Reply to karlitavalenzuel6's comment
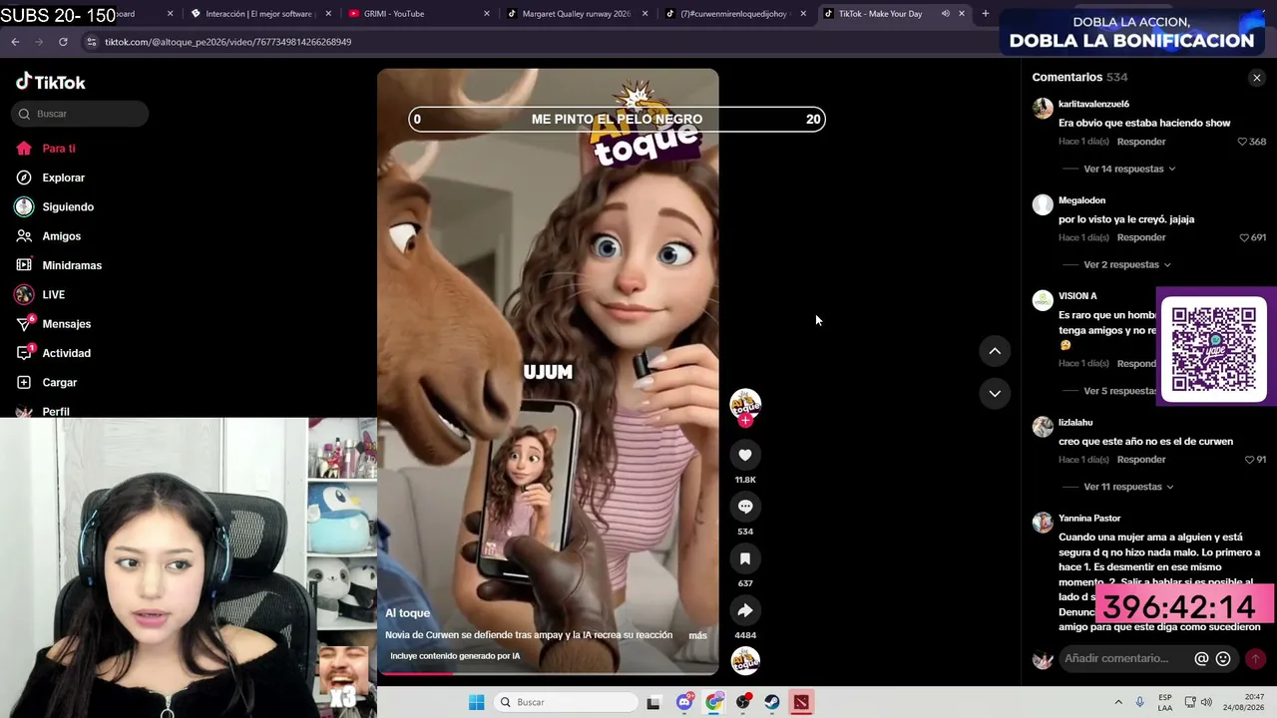This screenshot has width=1277, height=718. [1141, 142]
